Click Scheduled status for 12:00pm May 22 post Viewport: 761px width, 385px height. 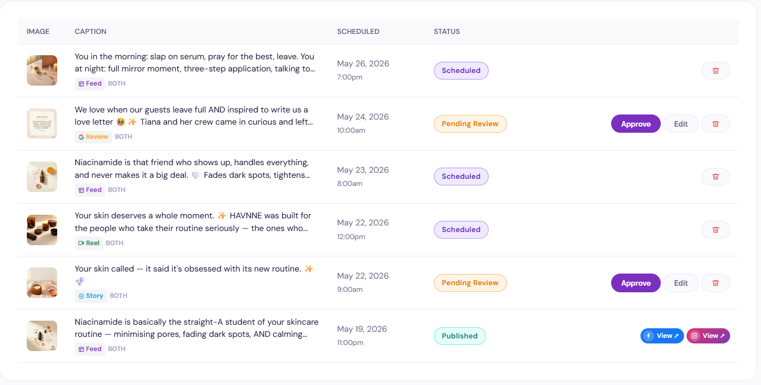pos(461,229)
